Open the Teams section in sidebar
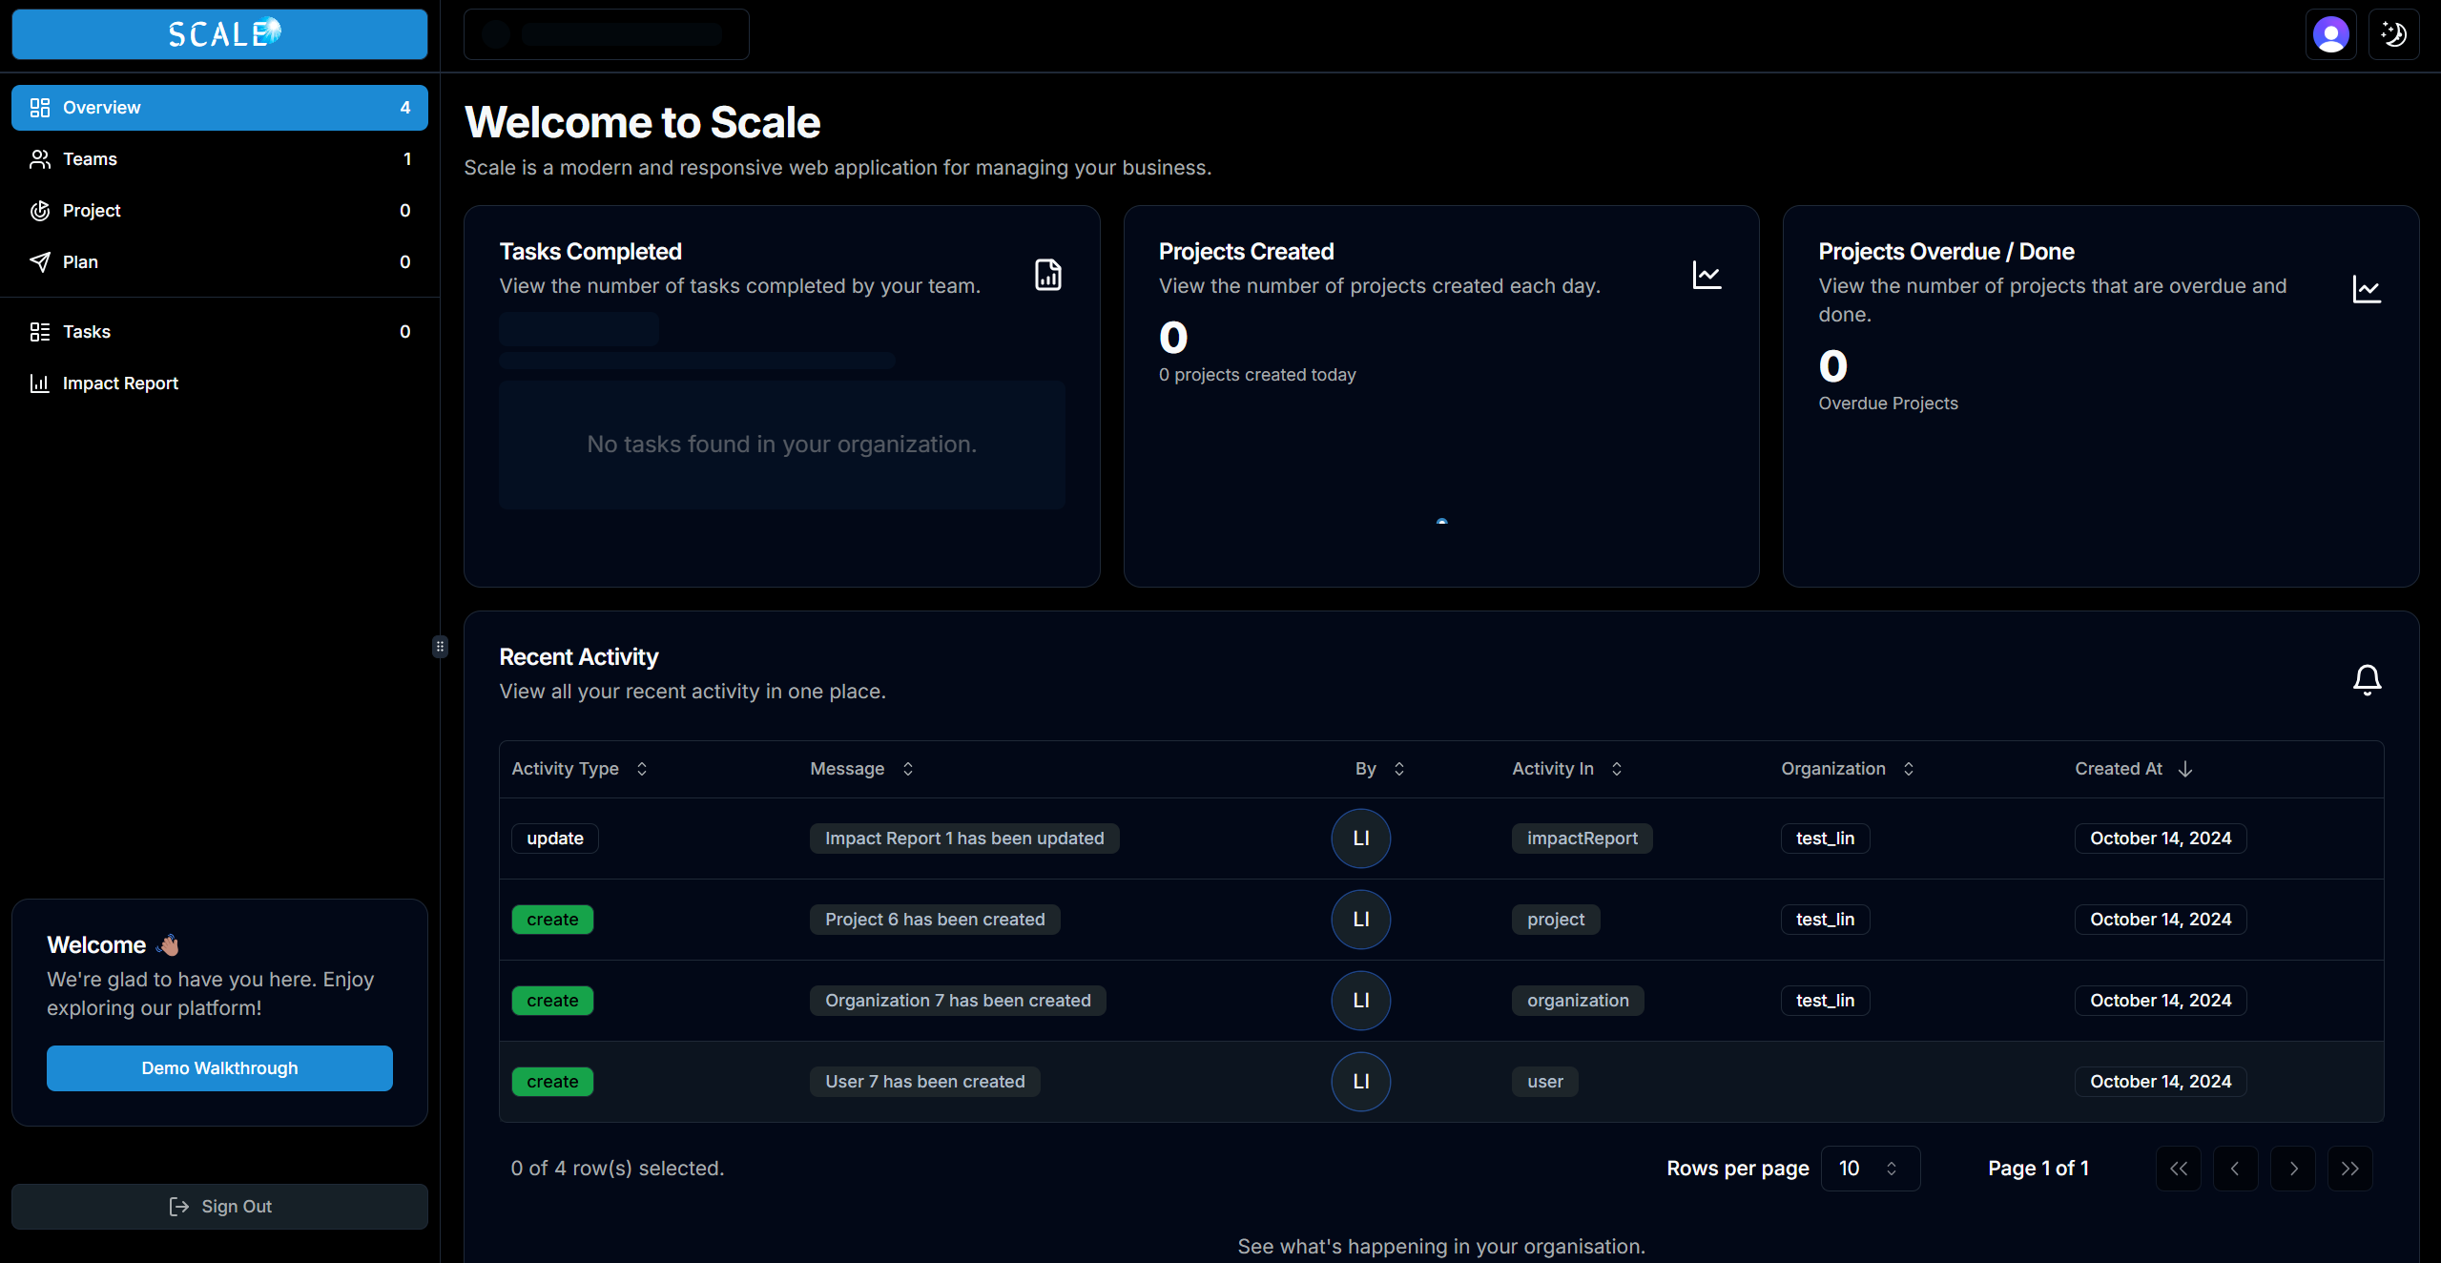The height and width of the screenshot is (1263, 2441). pos(219,159)
